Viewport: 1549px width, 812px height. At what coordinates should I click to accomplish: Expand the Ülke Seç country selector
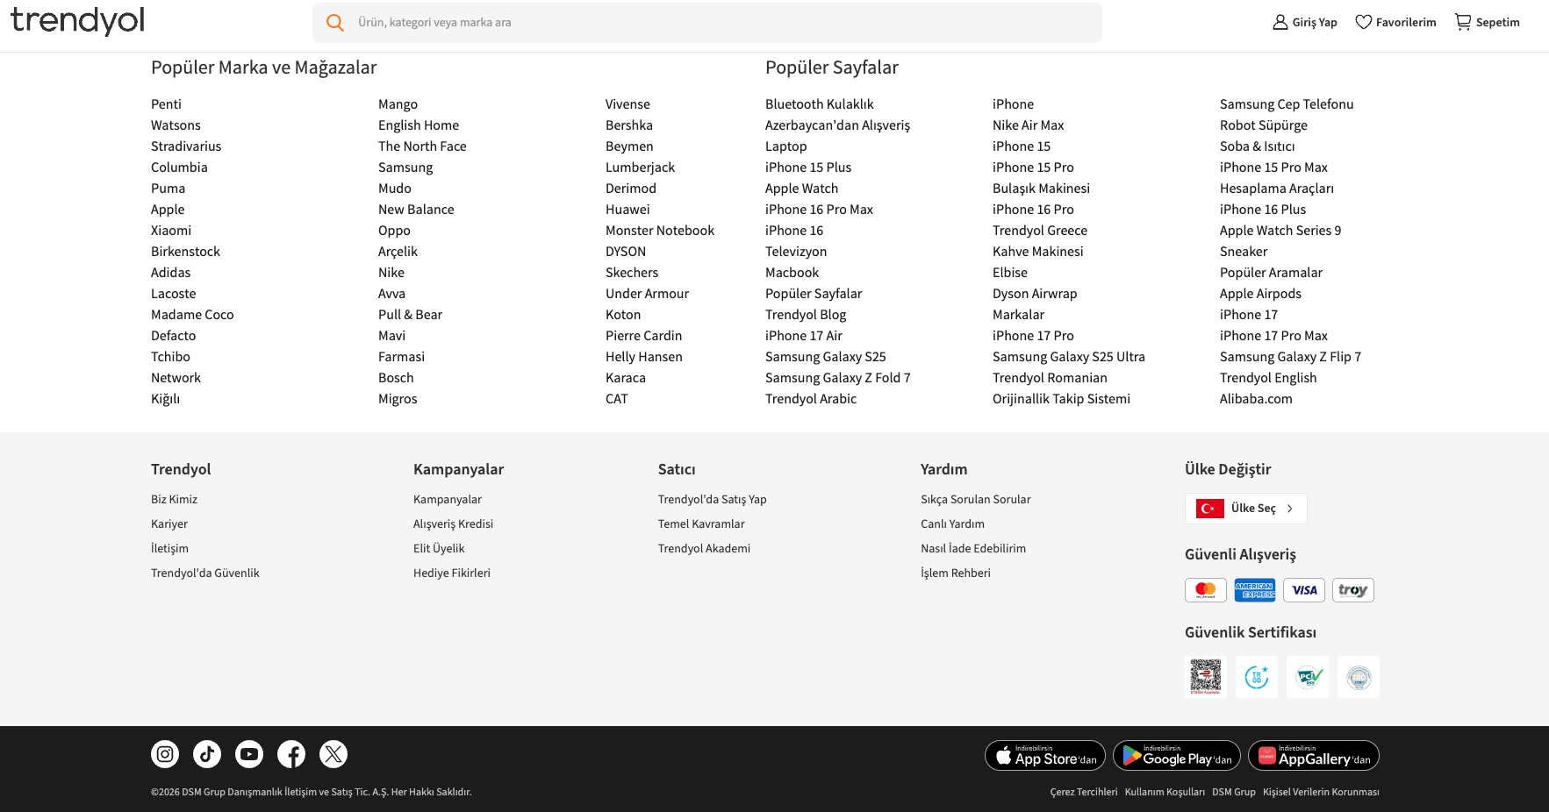point(1246,509)
